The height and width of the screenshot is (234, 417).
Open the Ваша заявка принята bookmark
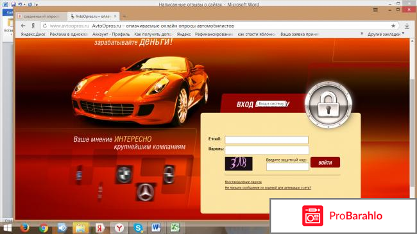300,35
